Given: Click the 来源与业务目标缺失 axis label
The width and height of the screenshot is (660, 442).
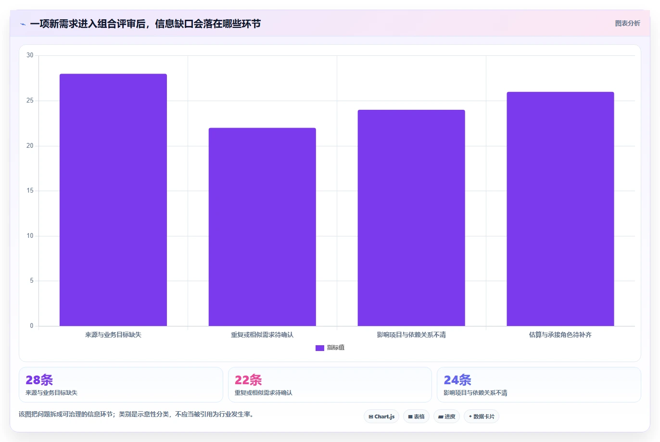Looking at the screenshot, I should [113, 335].
